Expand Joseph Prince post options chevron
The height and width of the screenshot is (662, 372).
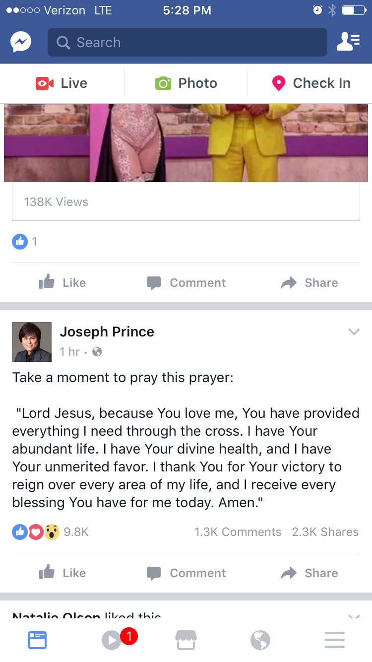(354, 331)
